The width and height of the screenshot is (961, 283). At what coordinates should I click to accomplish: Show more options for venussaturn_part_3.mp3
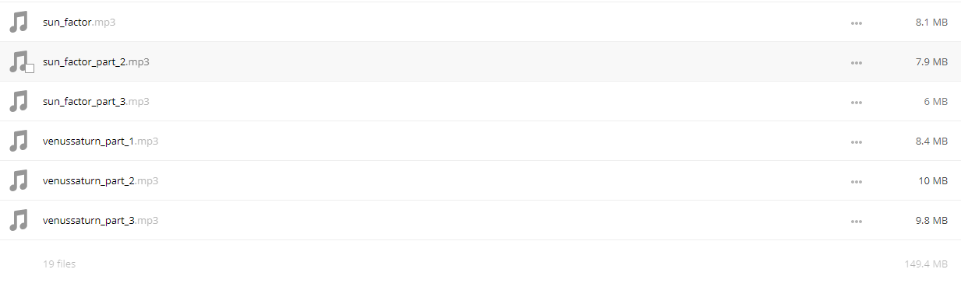coord(857,221)
